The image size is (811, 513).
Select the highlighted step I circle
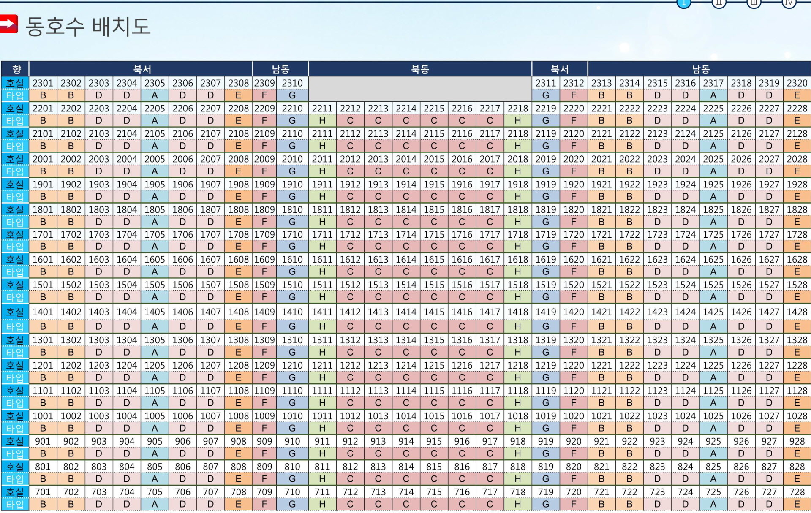coord(683,3)
